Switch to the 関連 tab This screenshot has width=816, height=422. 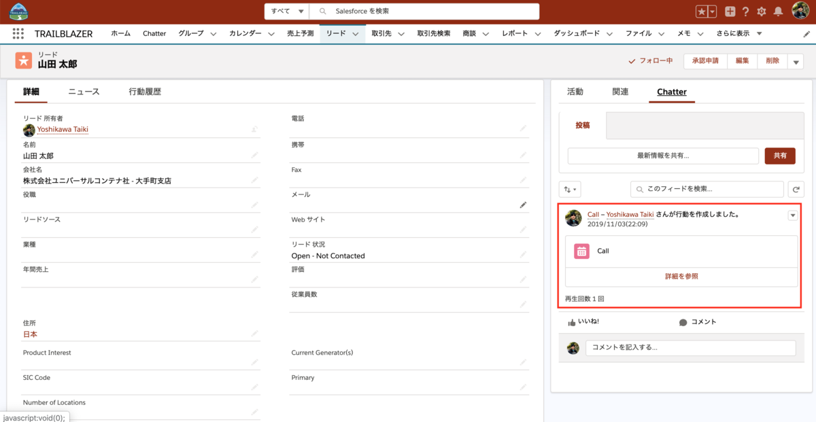pos(620,92)
